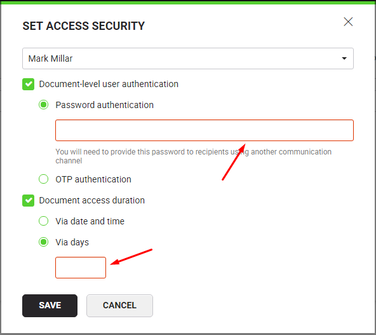Uncheck the Document access duration checkbox

click(x=29, y=200)
